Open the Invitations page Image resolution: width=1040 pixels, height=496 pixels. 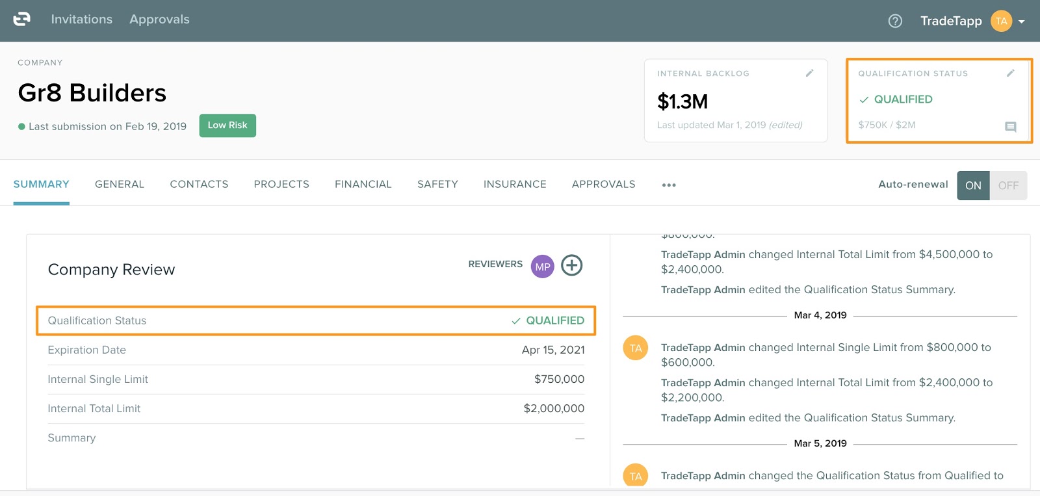82,20
